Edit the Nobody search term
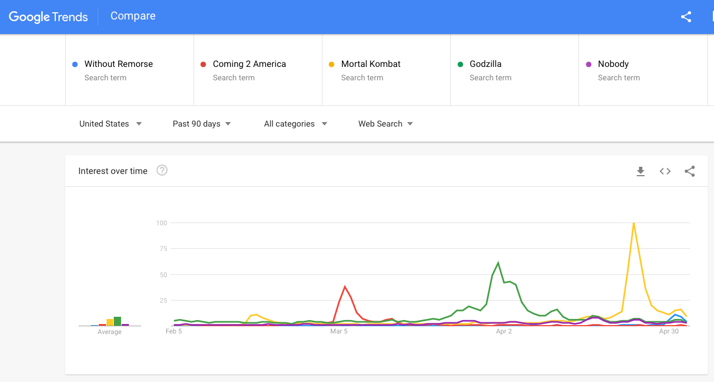 click(x=643, y=70)
